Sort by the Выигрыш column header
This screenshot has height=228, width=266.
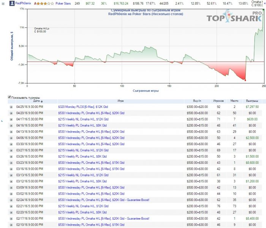(x=249, y=101)
